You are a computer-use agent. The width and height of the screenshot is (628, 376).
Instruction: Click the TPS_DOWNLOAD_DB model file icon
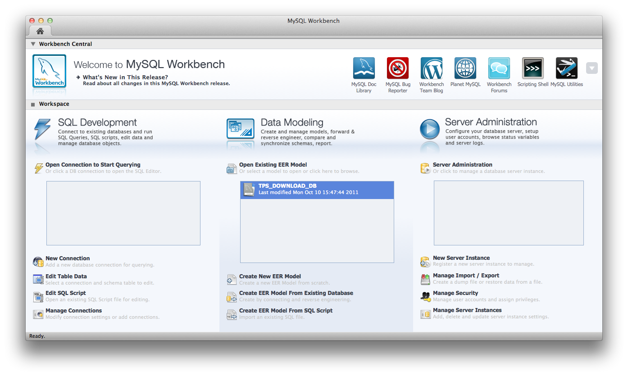click(249, 190)
